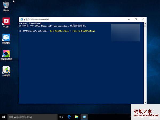
Task: Minimize the PowerShell window
Action: 129,19
